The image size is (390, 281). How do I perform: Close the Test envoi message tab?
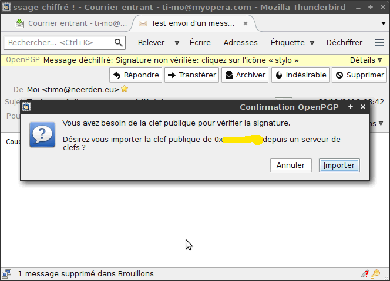pyautogui.click(x=246, y=23)
